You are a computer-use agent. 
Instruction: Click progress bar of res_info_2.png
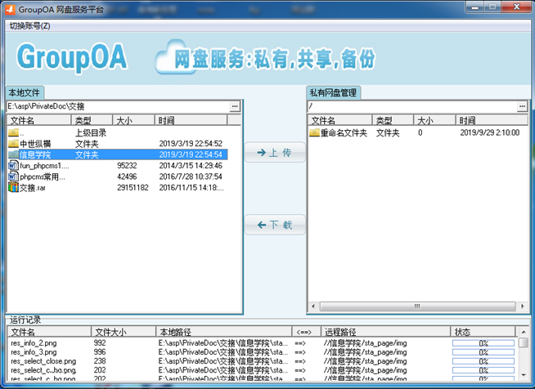pos(483,343)
